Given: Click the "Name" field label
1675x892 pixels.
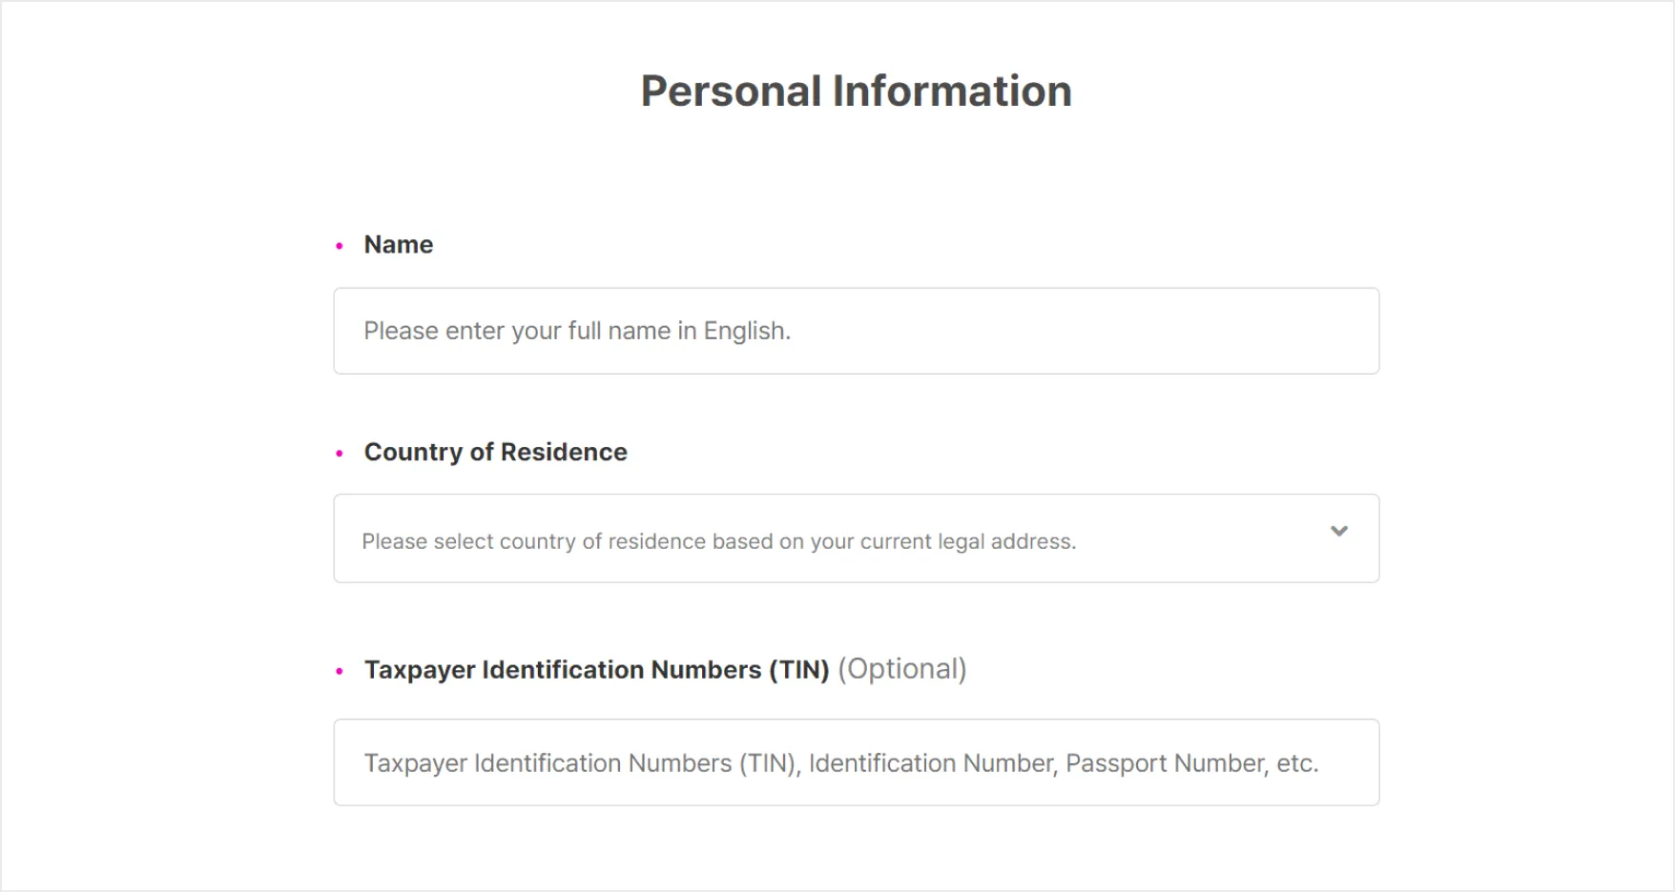Looking at the screenshot, I should [x=399, y=245].
